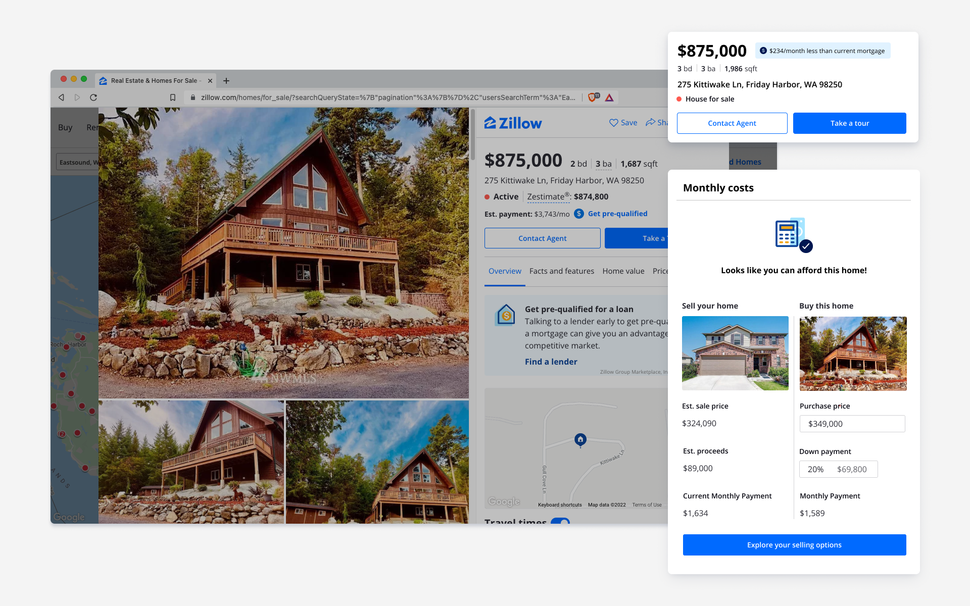The image size is (970, 606).
Task: Click Take a tour in the summary card
Action: tap(850, 123)
